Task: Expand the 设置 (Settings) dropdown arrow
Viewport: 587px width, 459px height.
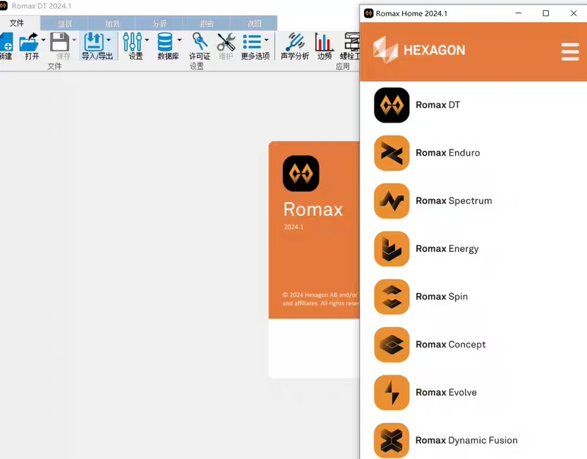Action: (x=147, y=40)
